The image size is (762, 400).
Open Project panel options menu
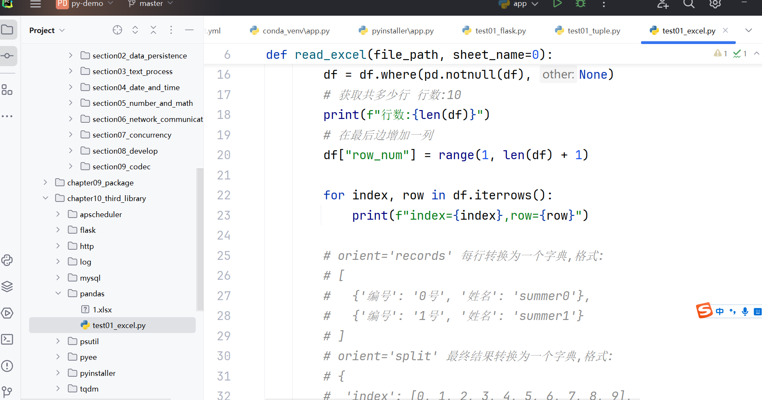pos(171,30)
